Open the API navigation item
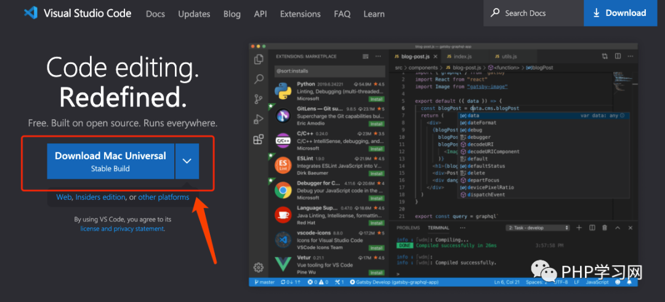This screenshot has width=665, height=302. point(260,14)
